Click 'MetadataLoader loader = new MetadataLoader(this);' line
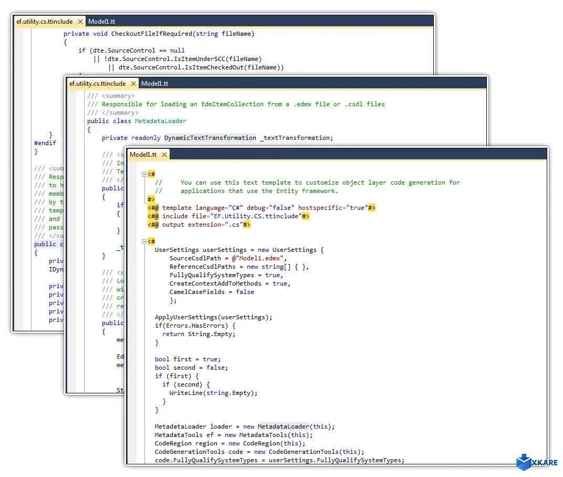Viewport: 563px width, 477px height. [x=245, y=427]
